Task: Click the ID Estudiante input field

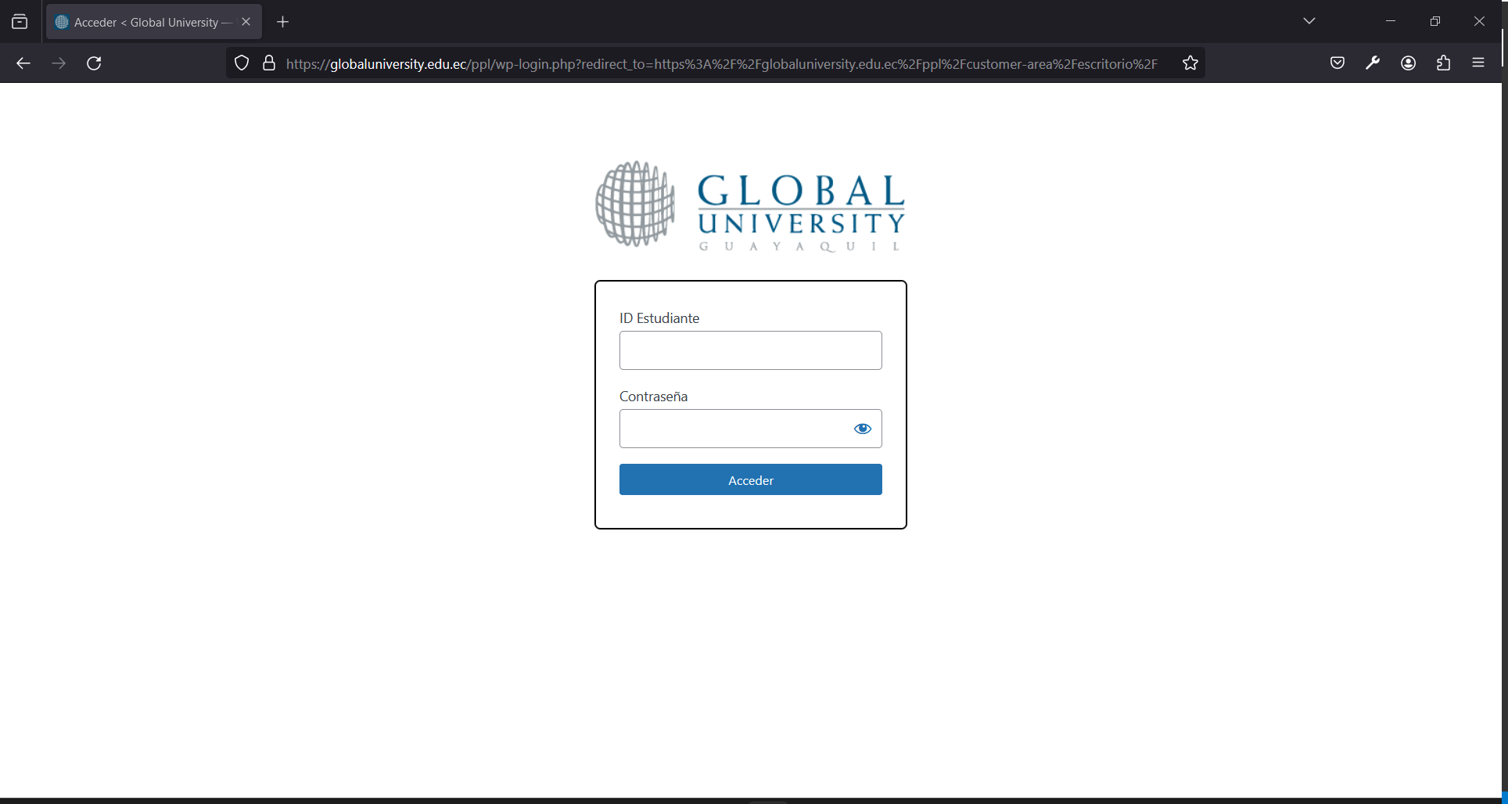Action: coord(751,350)
